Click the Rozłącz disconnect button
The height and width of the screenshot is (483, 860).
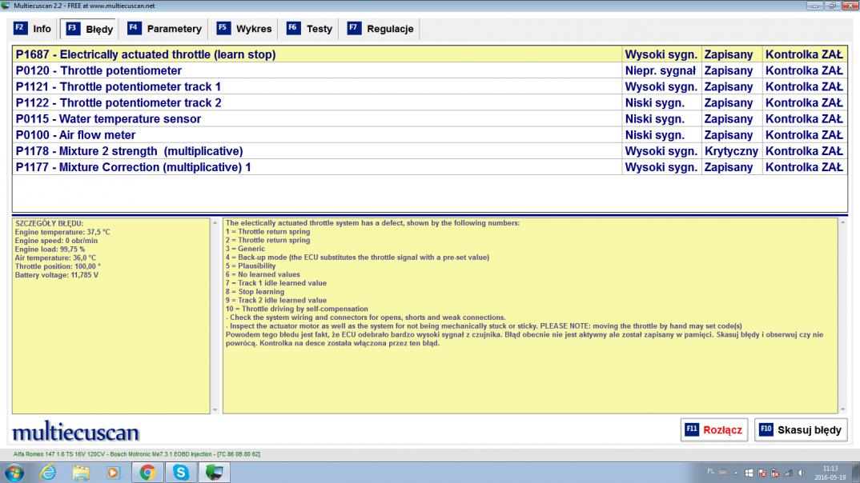pyautogui.click(x=714, y=430)
